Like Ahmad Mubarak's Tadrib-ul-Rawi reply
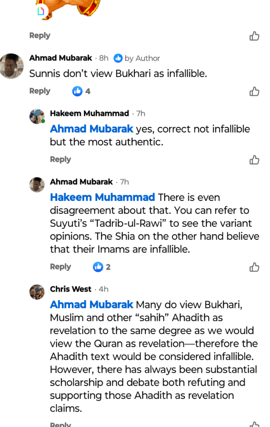The image size is (270, 427). pos(254,267)
